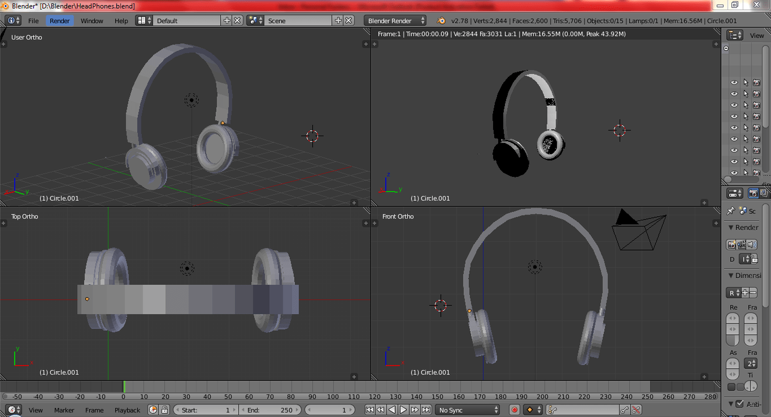Expand the No Sync dropdown
Image resolution: width=771 pixels, height=417 pixels.
pos(468,410)
